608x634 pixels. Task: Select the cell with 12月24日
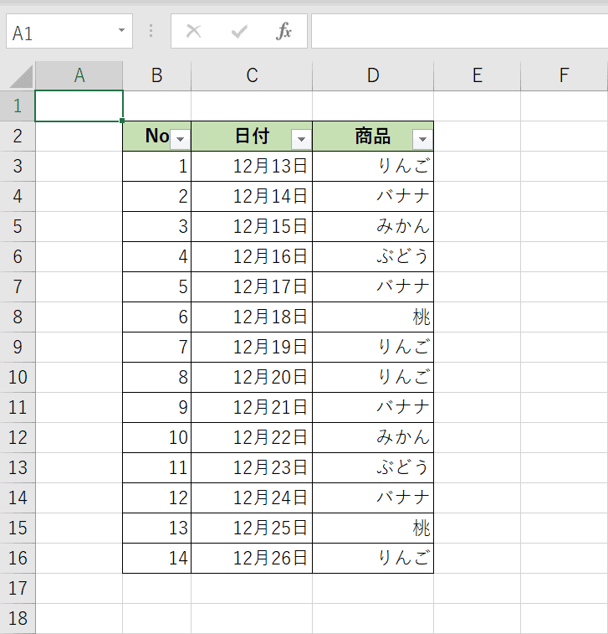pos(252,497)
